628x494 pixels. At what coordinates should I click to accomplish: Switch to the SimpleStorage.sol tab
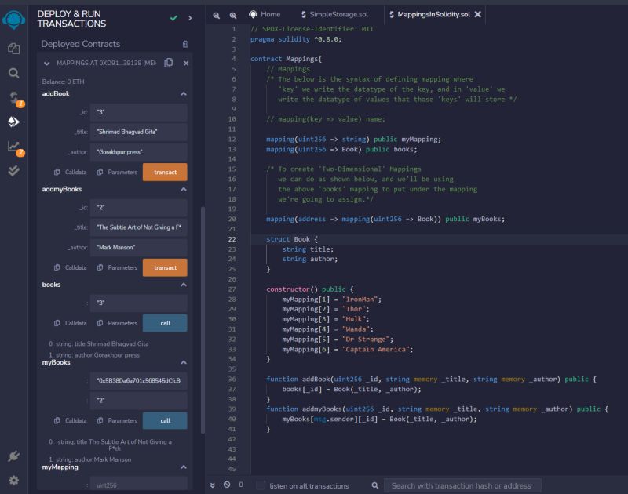[335, 14]
